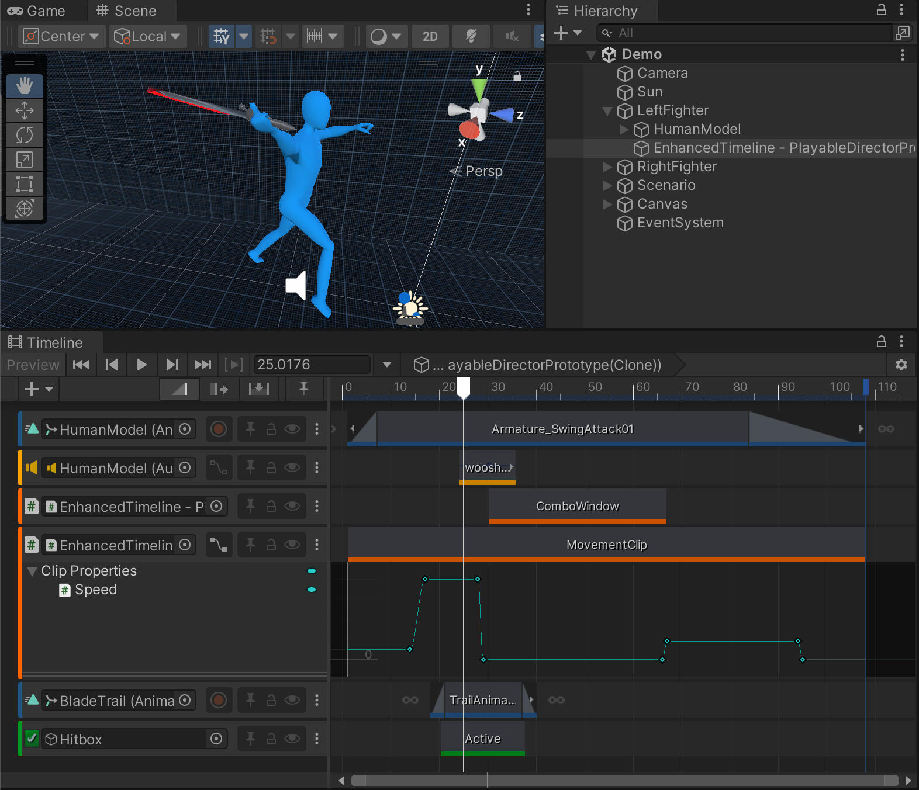The height and width of the screenshot is (790, 919).
Task: Open the Center pivot mode dropdown
Action: tap(61, 37)
